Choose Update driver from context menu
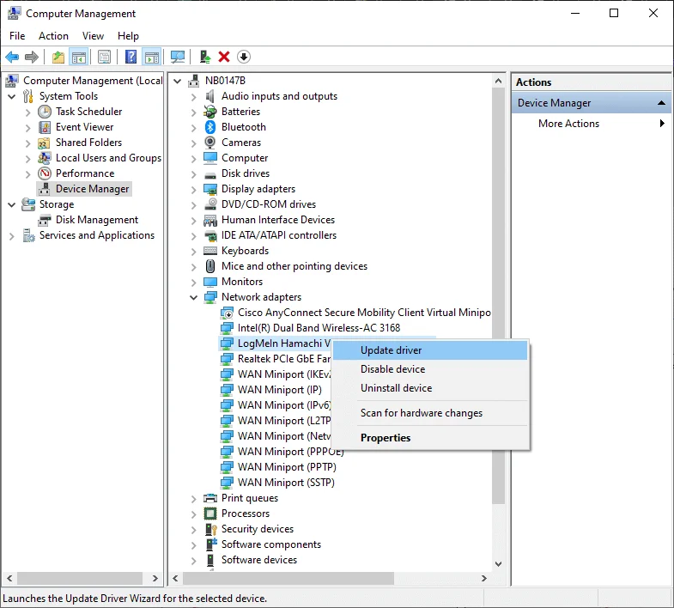Image resolution: width=674 pixels, height=608 pixels. click(430, 350)
